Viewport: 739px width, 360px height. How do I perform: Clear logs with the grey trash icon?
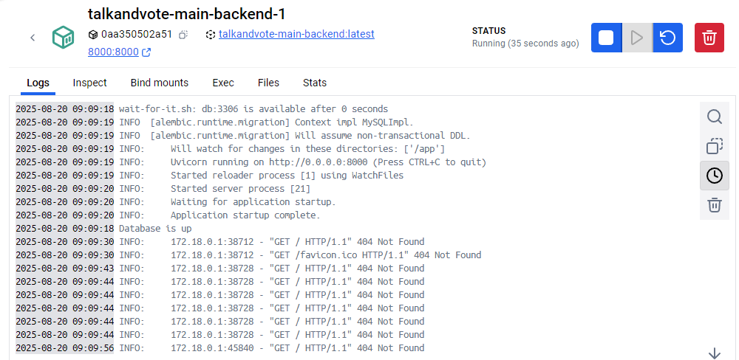715,205
